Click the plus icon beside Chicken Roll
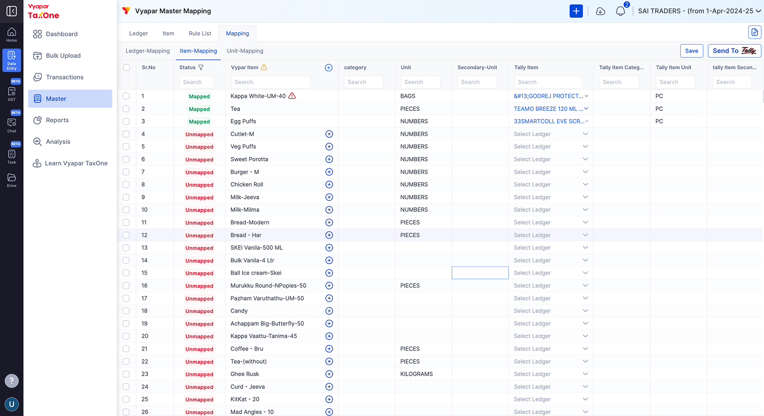Screen dimensions: 764x416 [329, 185]
